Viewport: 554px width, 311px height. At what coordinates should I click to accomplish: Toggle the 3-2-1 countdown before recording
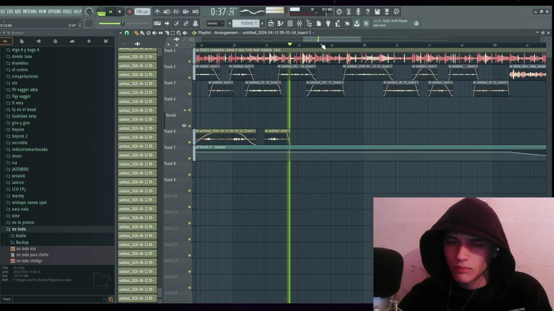pos(176,12)
